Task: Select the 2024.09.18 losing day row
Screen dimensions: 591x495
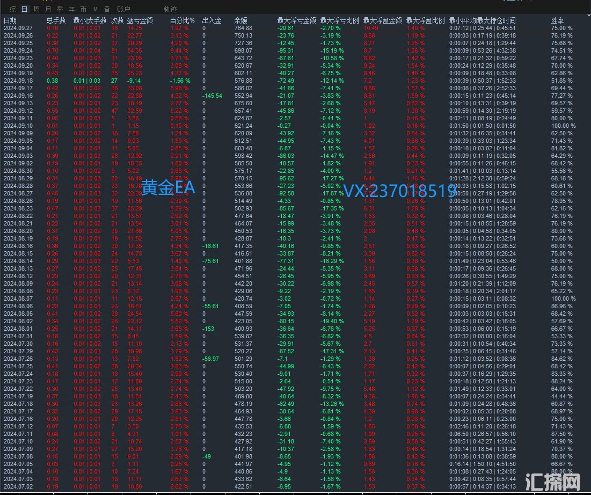Action: [18, 81]
